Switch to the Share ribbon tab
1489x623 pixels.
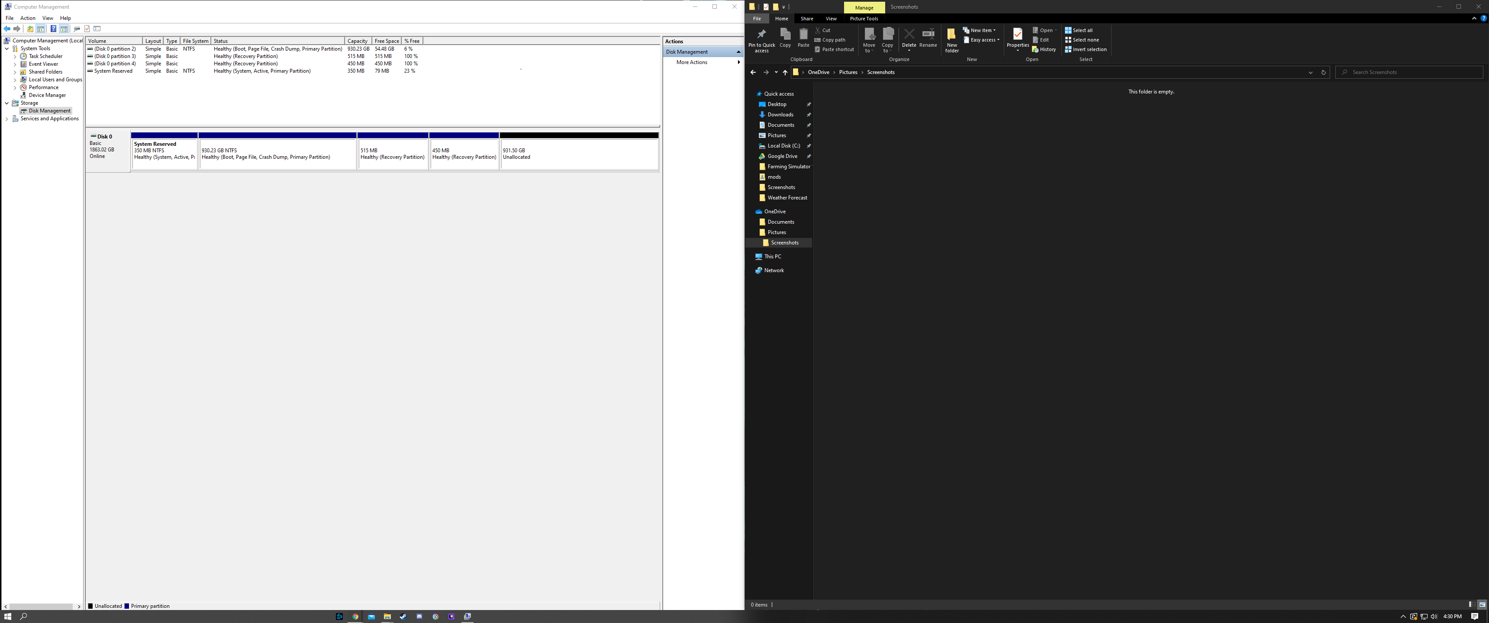pos(806,19)
